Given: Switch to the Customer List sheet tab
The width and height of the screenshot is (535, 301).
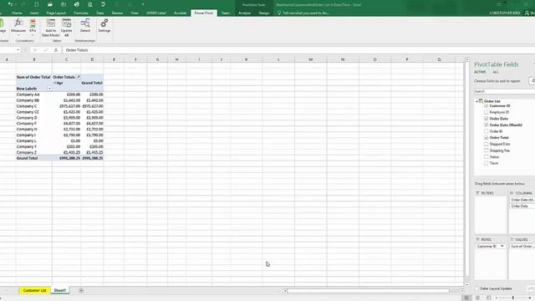Looking at the screenshot, I should [35, 290].
